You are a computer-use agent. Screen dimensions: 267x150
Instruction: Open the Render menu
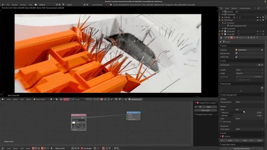(15, 5)
